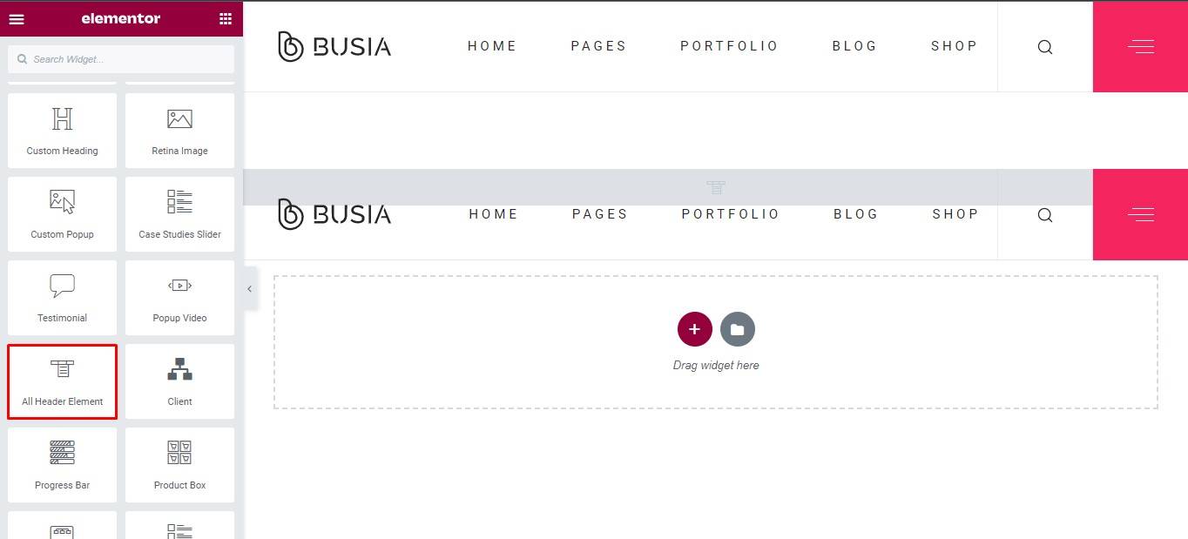Image resolution: width=1188 pixels, height=539 pixels.
Task: Click the BLOG menu in top header
Action: pyautogui.click(x=854, y=46)
